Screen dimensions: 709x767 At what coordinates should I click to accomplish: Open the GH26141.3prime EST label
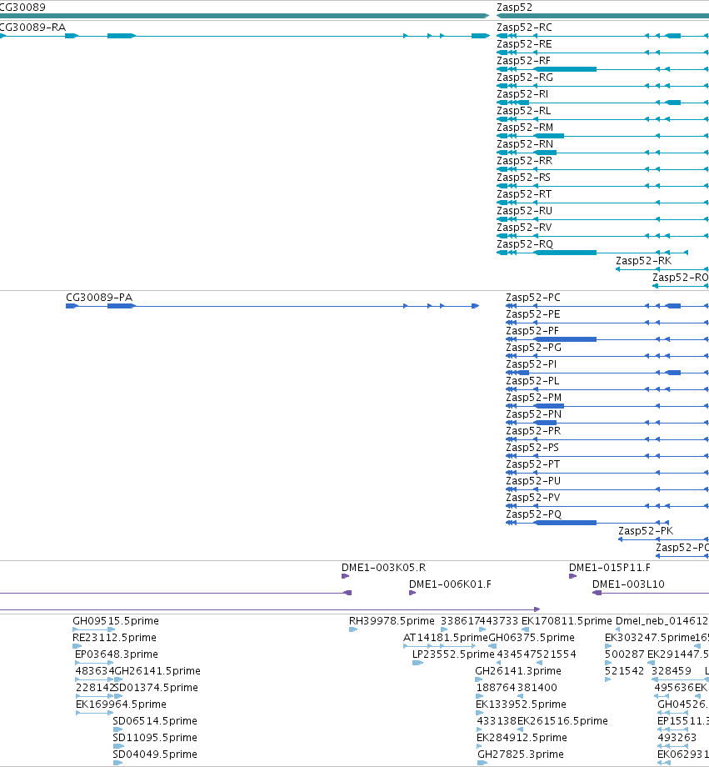[518, 671]
